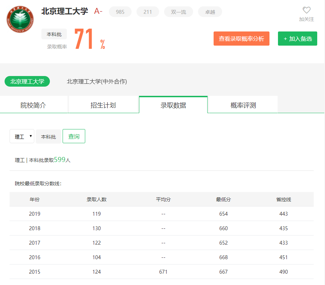Click the 省控线 column header

(284, 199)
